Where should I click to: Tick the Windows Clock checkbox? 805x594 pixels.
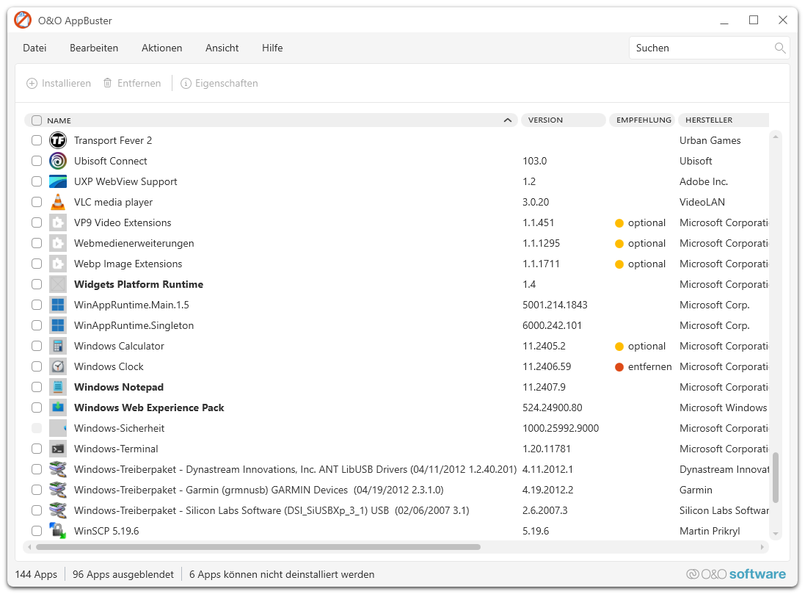[37, 366]
